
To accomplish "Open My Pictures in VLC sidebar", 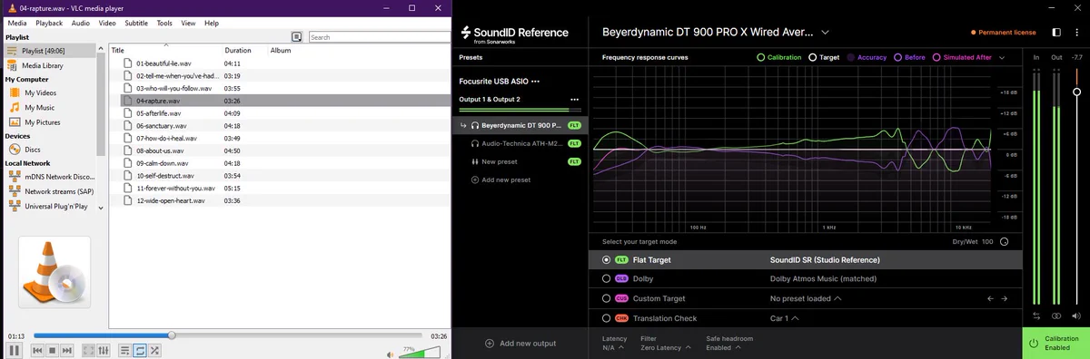I will point(43,121).
